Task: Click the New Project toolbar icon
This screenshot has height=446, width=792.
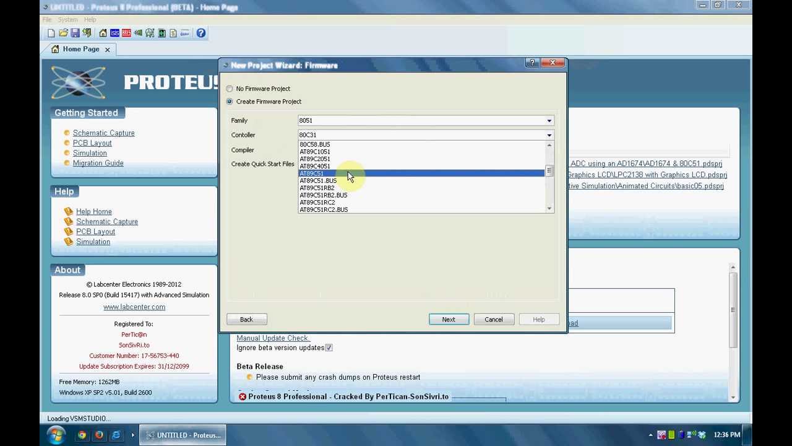Action: click(51, 33)
